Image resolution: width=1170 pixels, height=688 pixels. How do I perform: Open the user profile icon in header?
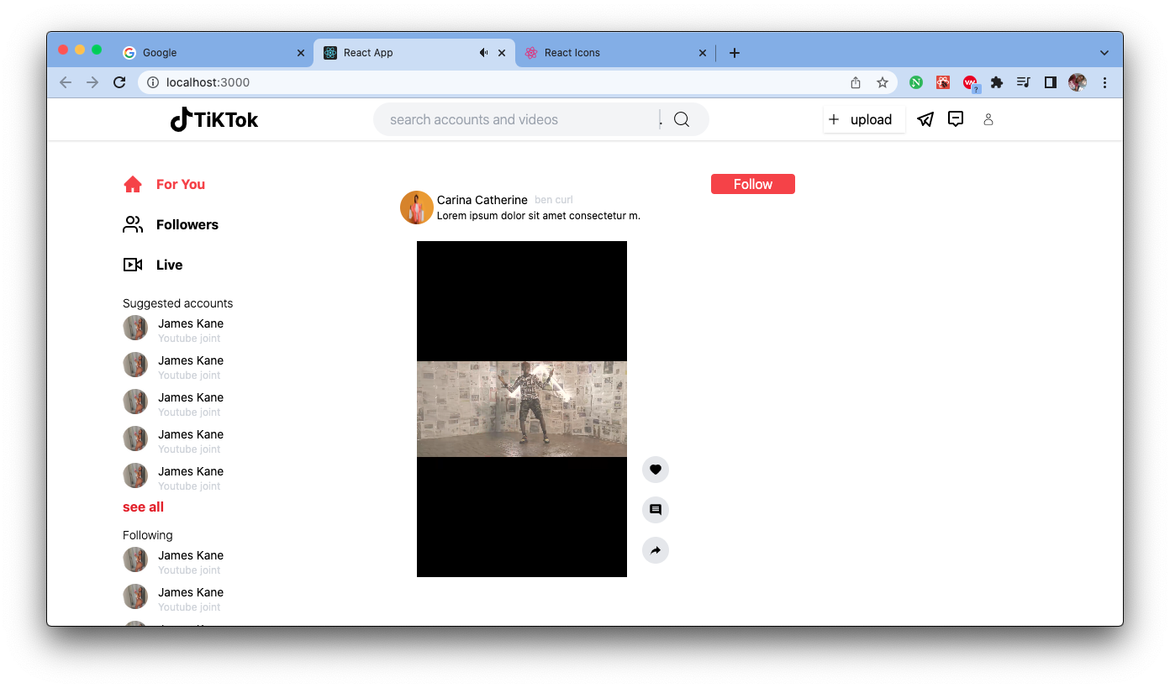point(988,119)
